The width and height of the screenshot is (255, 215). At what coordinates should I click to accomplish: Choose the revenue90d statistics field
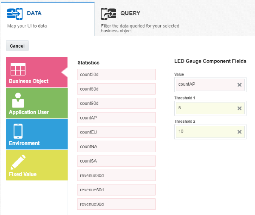pyautogui.click(x=116, y=204)
